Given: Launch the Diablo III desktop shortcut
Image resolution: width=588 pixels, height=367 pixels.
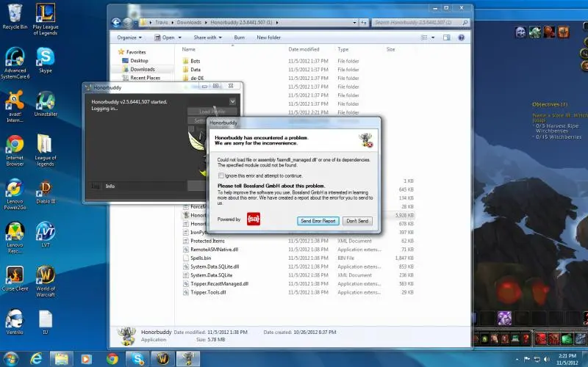Looking at the screenshot, I should tap(46, 192).
